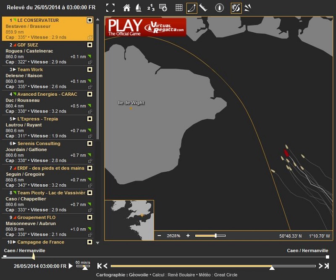Tick checkbox for Team Picoty - Lac de Vassivière
This screenshot has width=336, height=280.
tap(89, 193)
